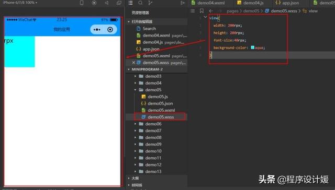Screen dimensions: 335x190
Task: Open demo05.js in the file tree
Action: click(157, 97)
